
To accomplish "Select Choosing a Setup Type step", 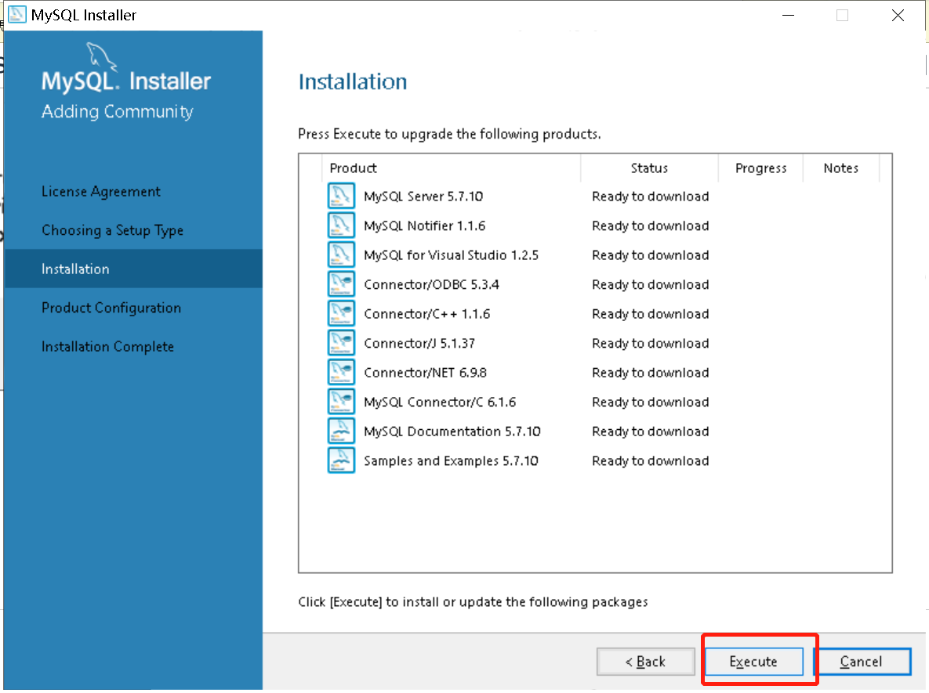I will (x=112, y=230).
